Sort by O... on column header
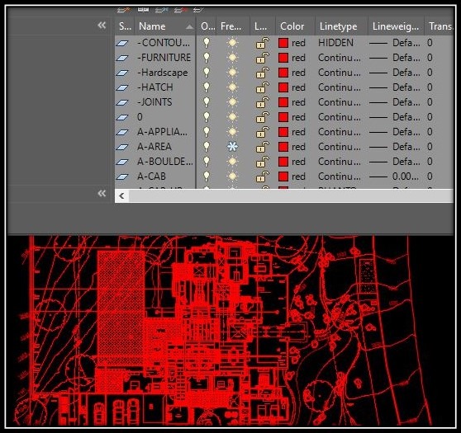The image size is (461, 433). tap(206, 26)
